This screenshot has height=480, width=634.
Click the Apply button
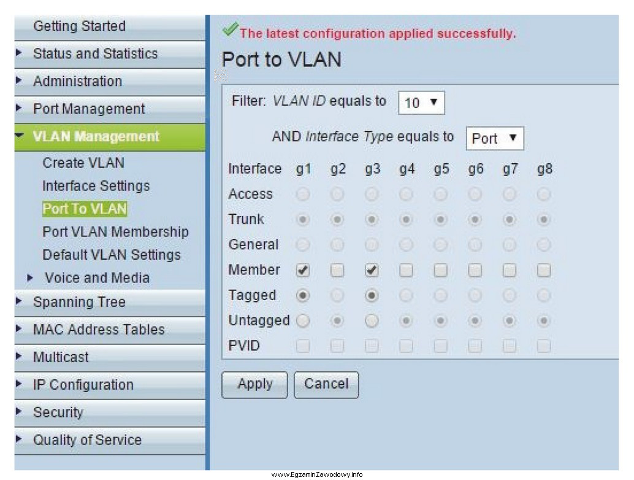tap(254, 385)
